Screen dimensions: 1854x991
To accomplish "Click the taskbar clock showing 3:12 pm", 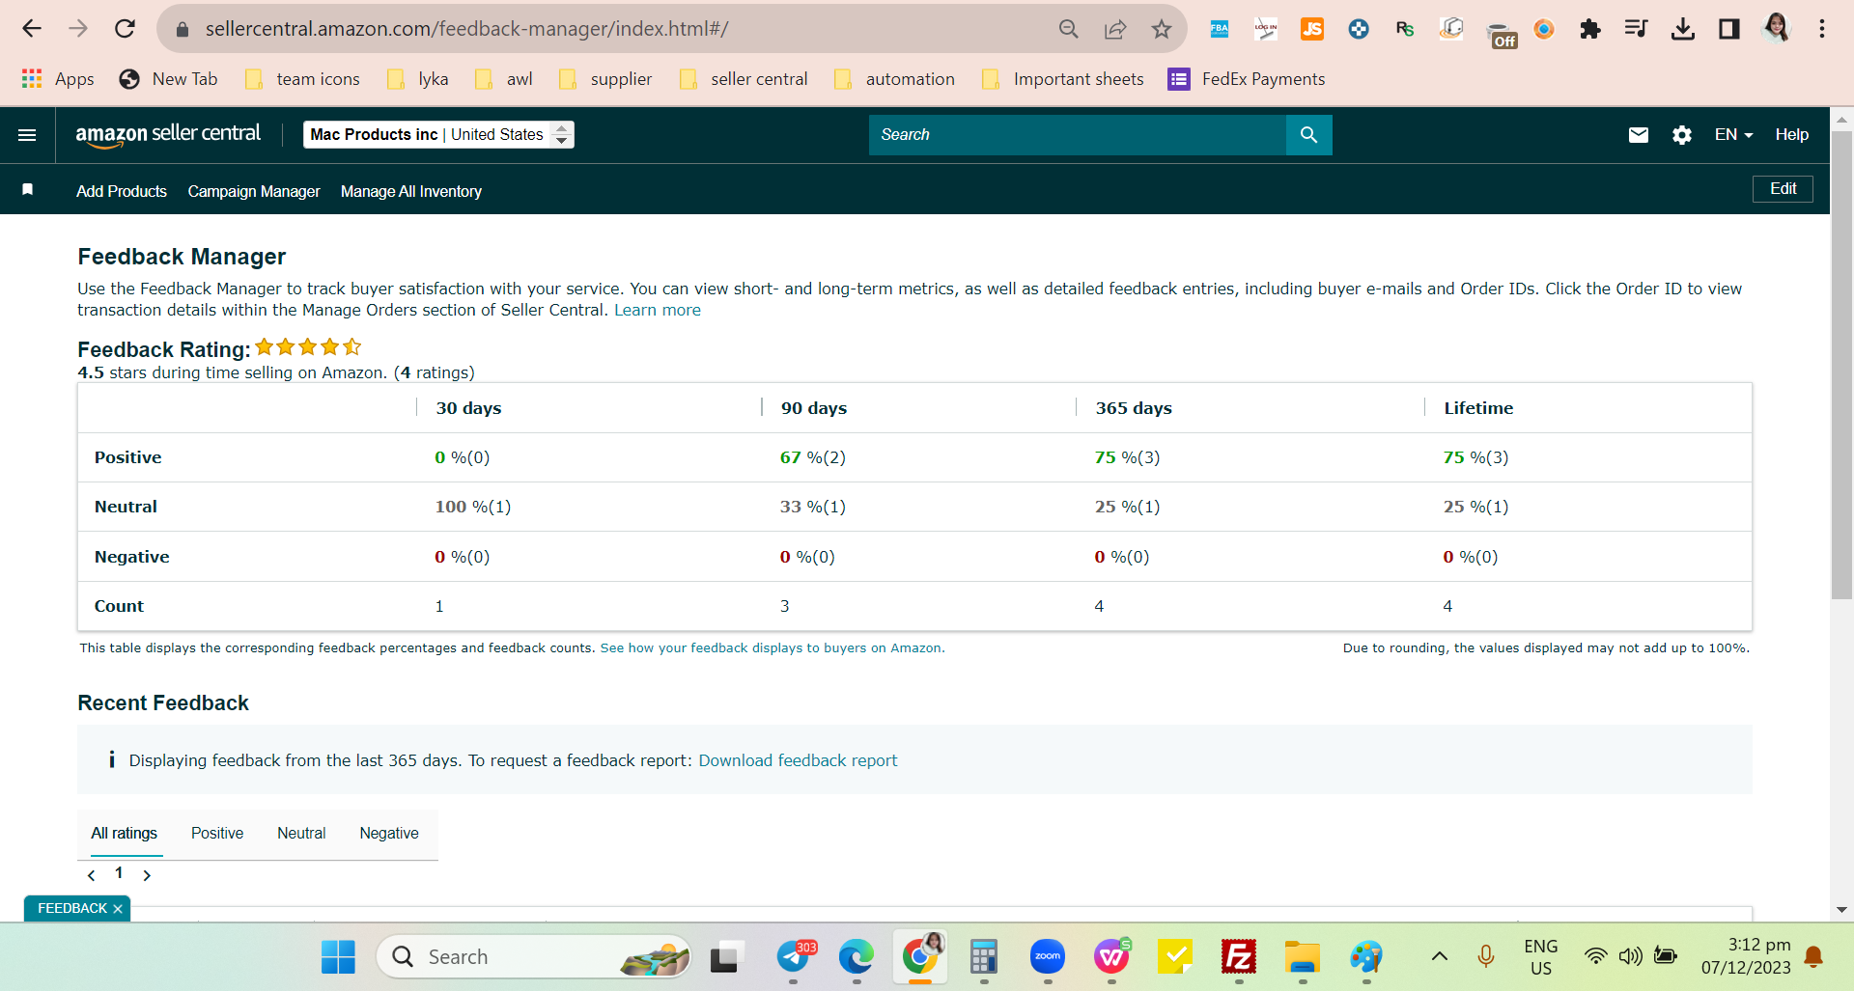I will pyautogui.click(x=1746, y=956).
